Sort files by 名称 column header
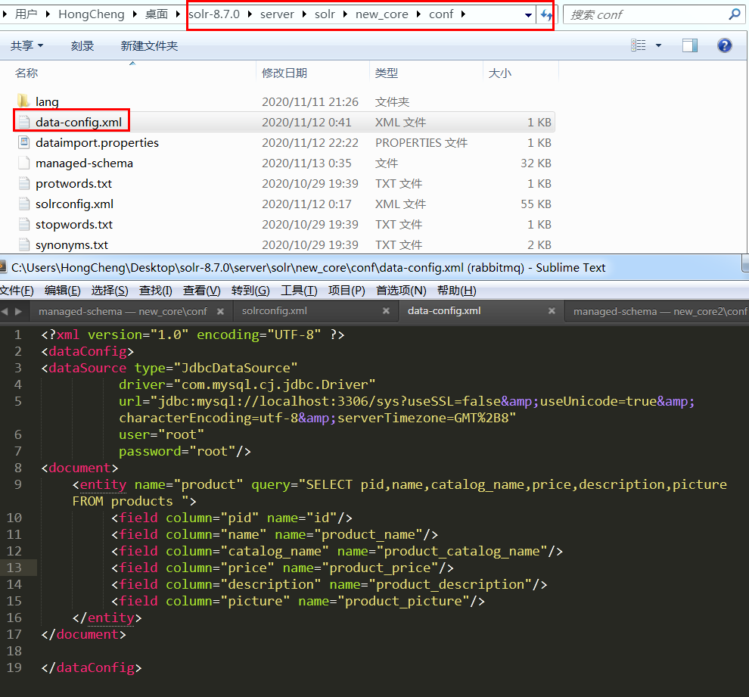Image resolution: width=749 pixels, height=697 pixels. 26,73
